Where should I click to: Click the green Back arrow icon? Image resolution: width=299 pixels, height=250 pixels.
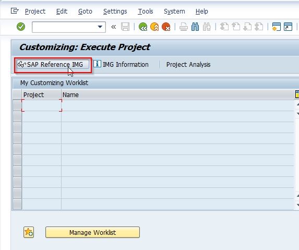coord(143,27)
